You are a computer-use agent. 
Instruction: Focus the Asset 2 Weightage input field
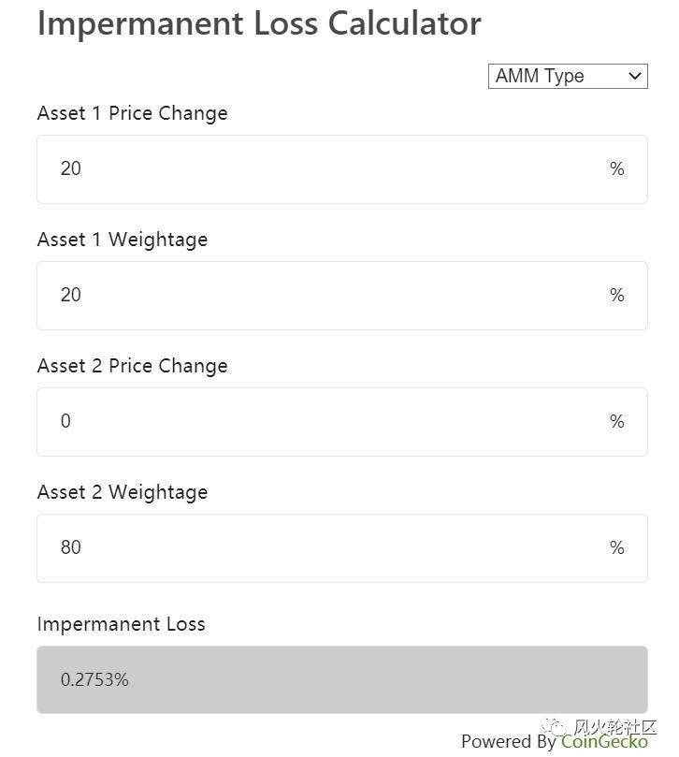318,548
